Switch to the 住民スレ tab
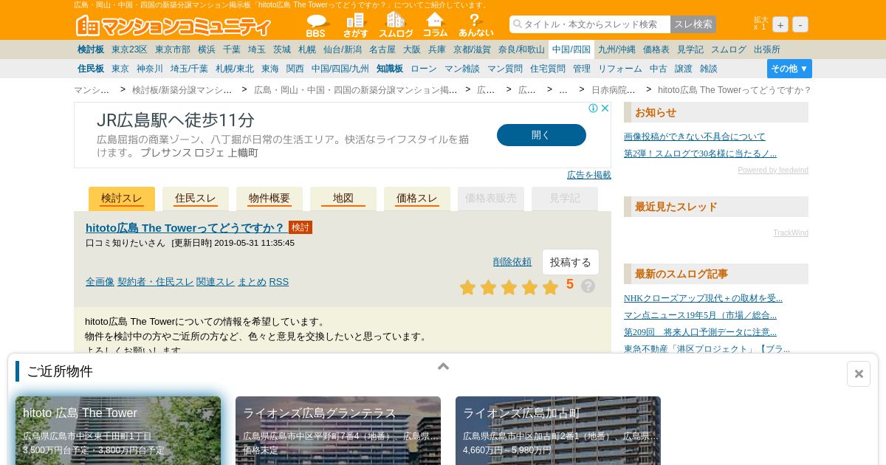The image size is (886, 465). coord(196,199)
